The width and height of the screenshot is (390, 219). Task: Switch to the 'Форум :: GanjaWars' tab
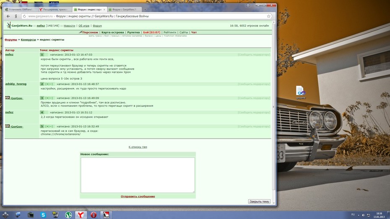point(124,10)
